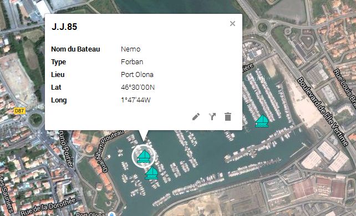
Task: Close the J.J.85 info popup
Action: tap(232, 24)
